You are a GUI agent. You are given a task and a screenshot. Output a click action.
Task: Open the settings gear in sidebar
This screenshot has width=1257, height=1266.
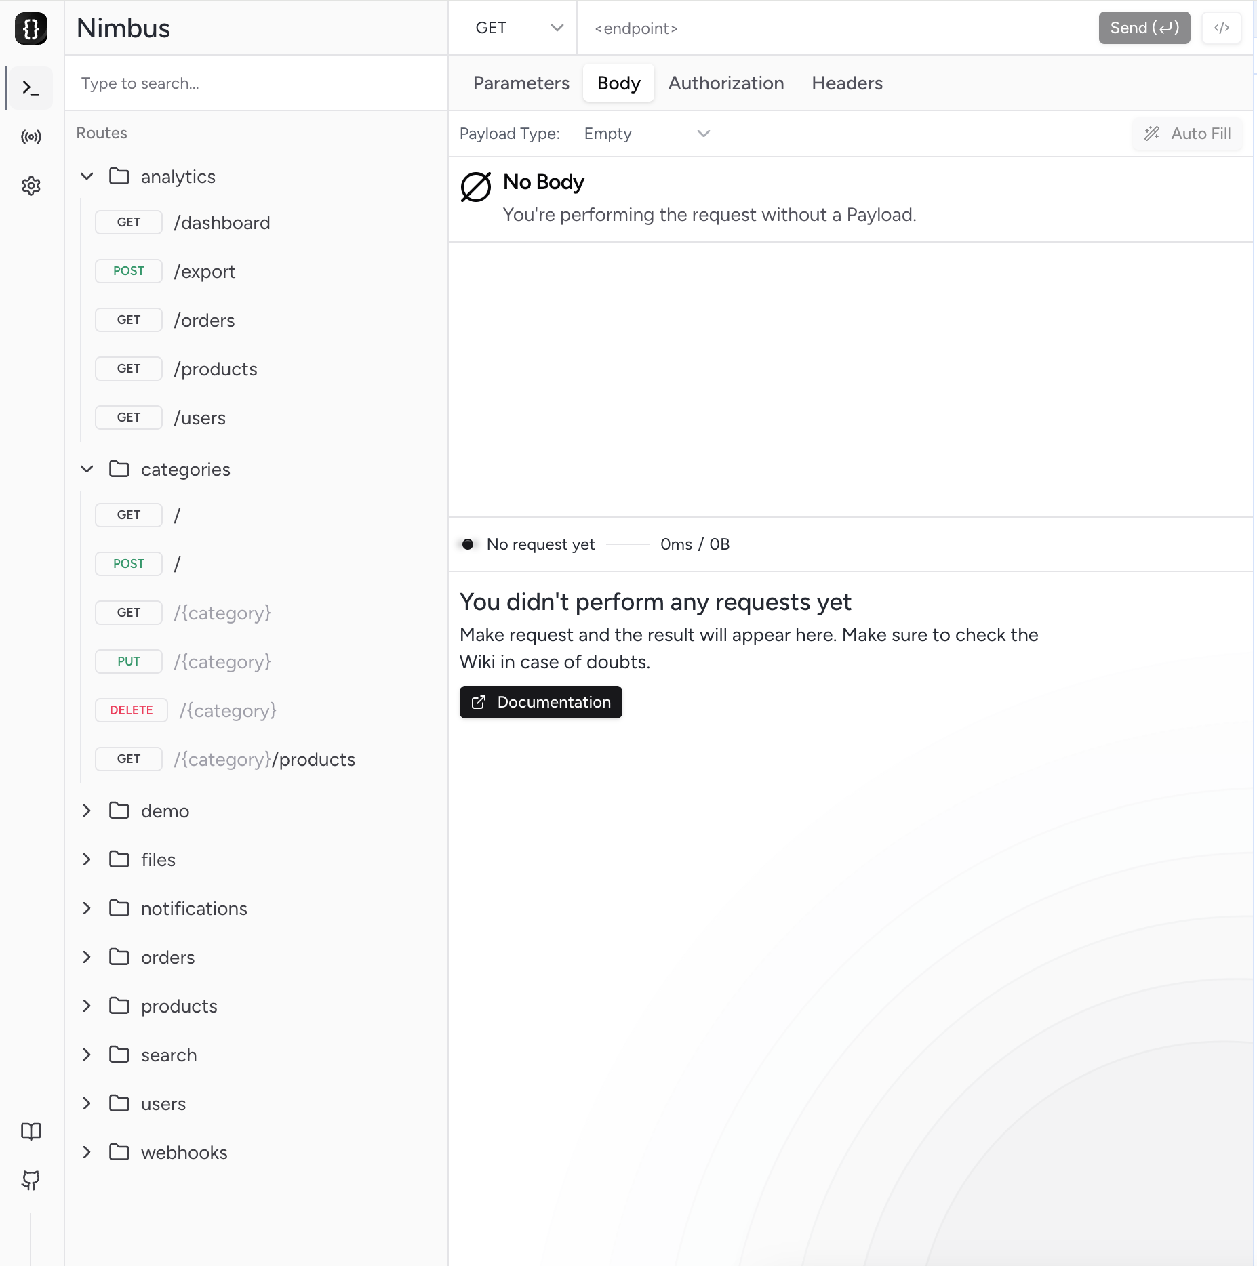[x=31, y=186]
